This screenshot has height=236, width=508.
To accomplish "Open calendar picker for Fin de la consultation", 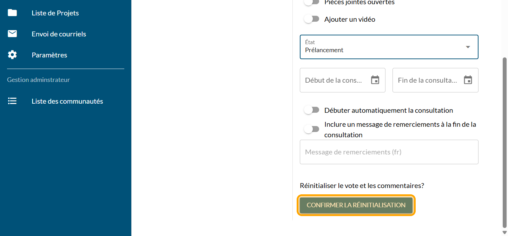I will 468,80.
